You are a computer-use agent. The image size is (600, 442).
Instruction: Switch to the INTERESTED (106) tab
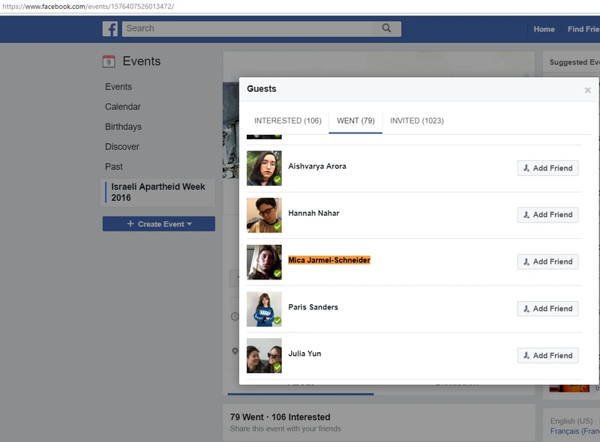pos(288,121)
